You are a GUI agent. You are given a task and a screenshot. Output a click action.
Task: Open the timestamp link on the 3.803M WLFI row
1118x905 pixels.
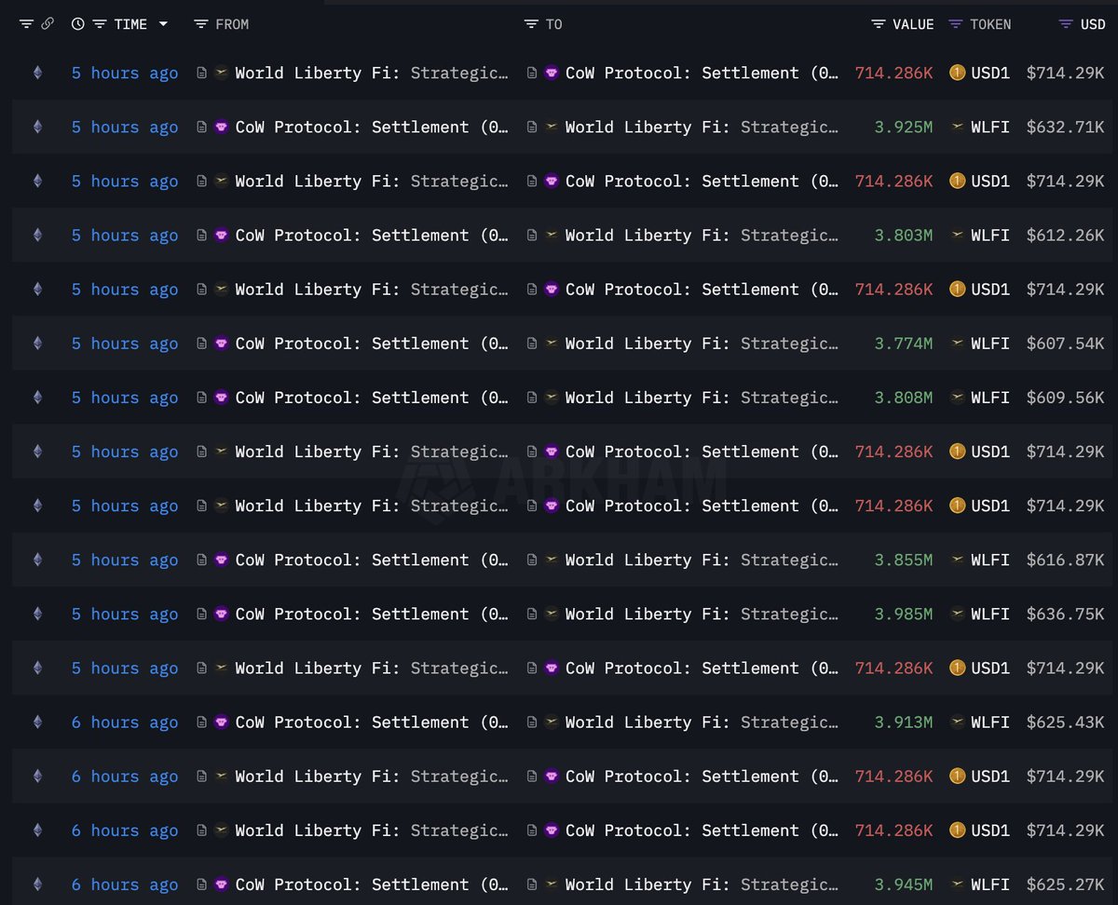[125, 236]
